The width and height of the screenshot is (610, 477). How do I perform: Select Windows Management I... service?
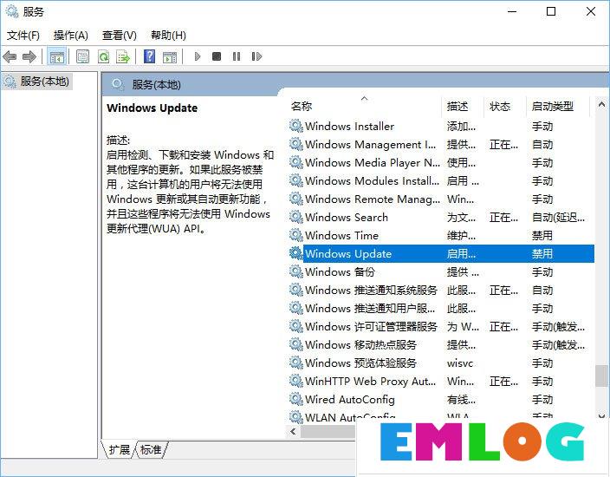(441, 145)
